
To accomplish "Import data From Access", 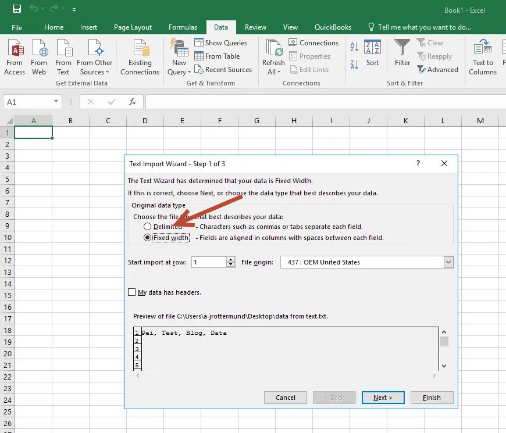I will [15, 58].
